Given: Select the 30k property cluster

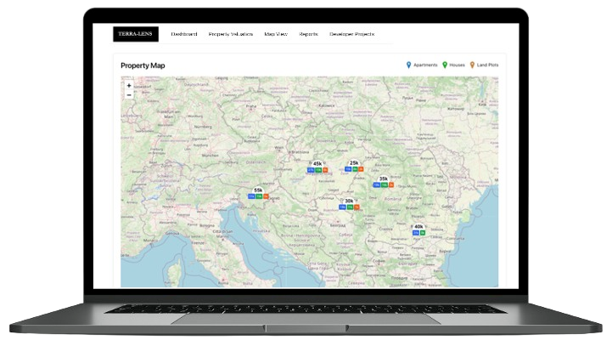Looking at the screenshot, I should click(x=349, y=201).
